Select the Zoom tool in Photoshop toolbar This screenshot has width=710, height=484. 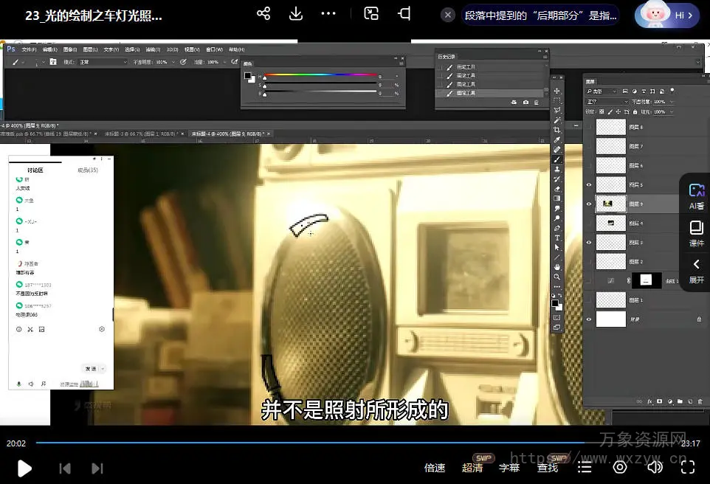click(557, 277)
